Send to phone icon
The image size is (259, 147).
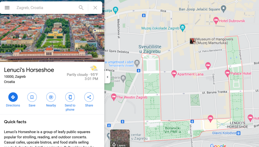[70, 97]
